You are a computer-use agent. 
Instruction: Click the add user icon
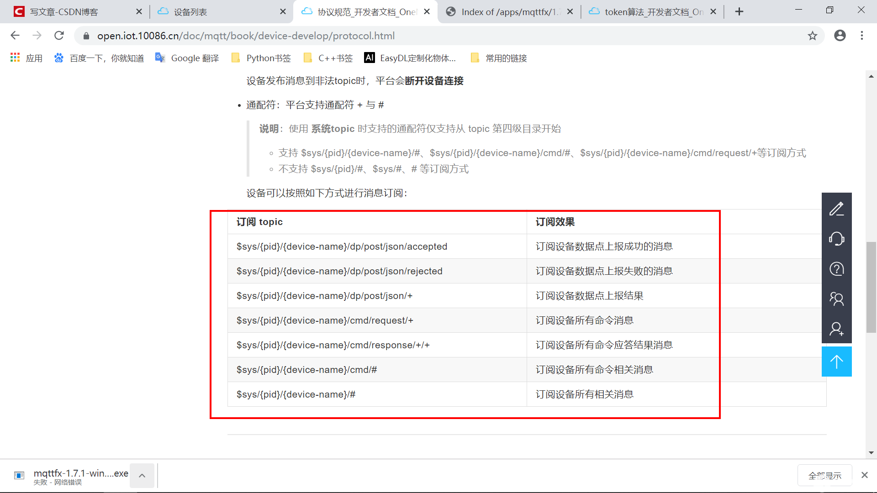click(x=836, y=329)
